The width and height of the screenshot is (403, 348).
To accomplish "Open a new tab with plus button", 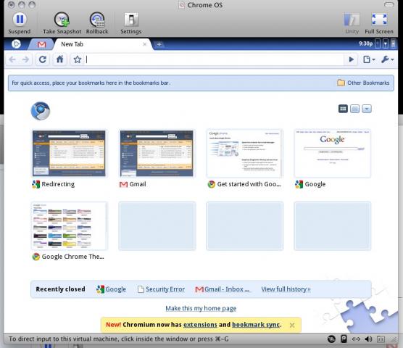I will click(x=159, y=44).
